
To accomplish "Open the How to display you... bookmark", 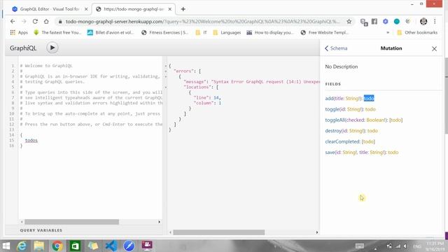I will click(x=270, y=33).
